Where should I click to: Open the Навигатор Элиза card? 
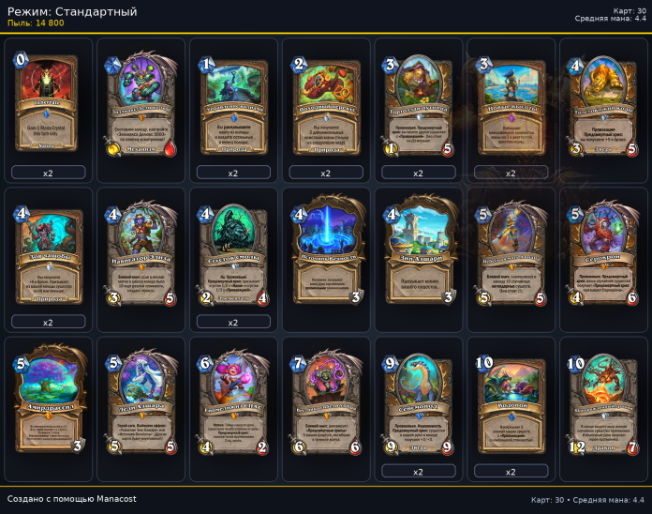pyautogui.click(x=141, y=253)
